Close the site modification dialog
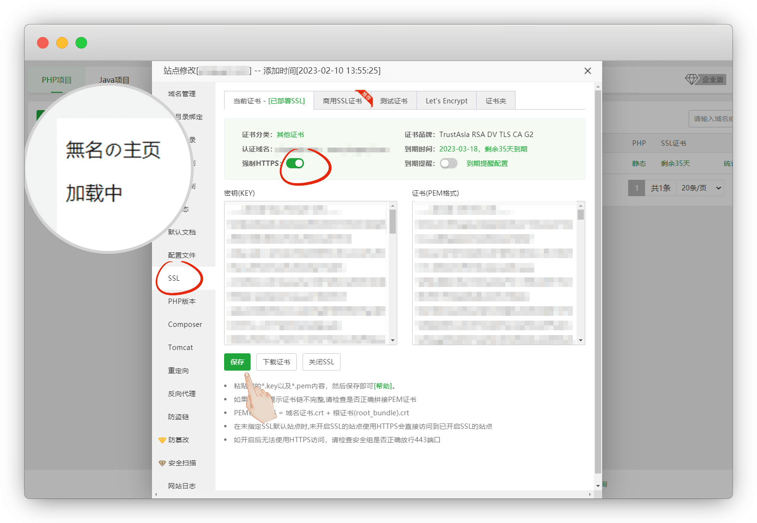The image size is (757, 523). point(587,71)
